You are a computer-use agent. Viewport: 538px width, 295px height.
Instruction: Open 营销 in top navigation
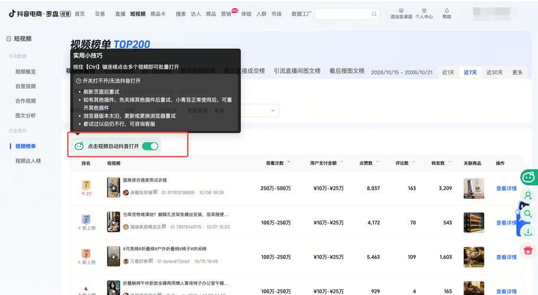[x=226, y=14]
